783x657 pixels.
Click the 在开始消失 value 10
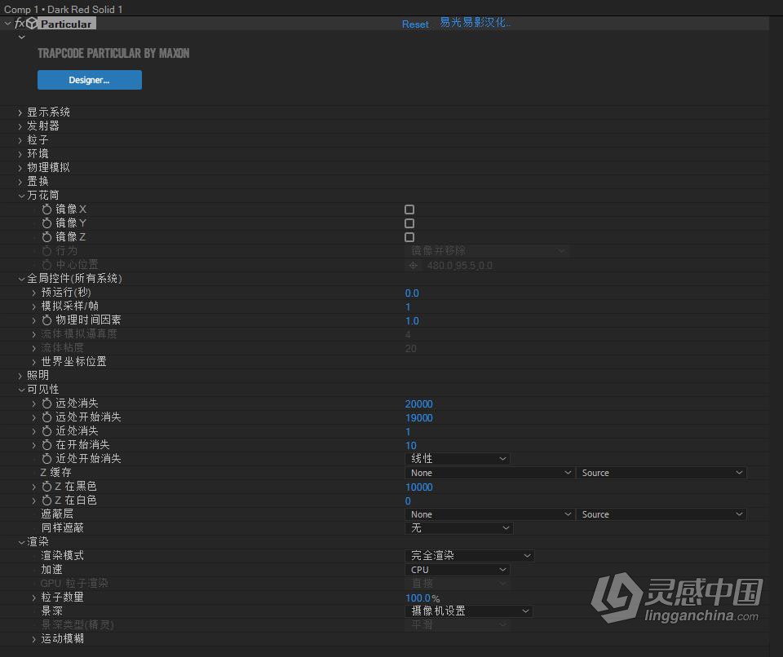coord(411,445)
